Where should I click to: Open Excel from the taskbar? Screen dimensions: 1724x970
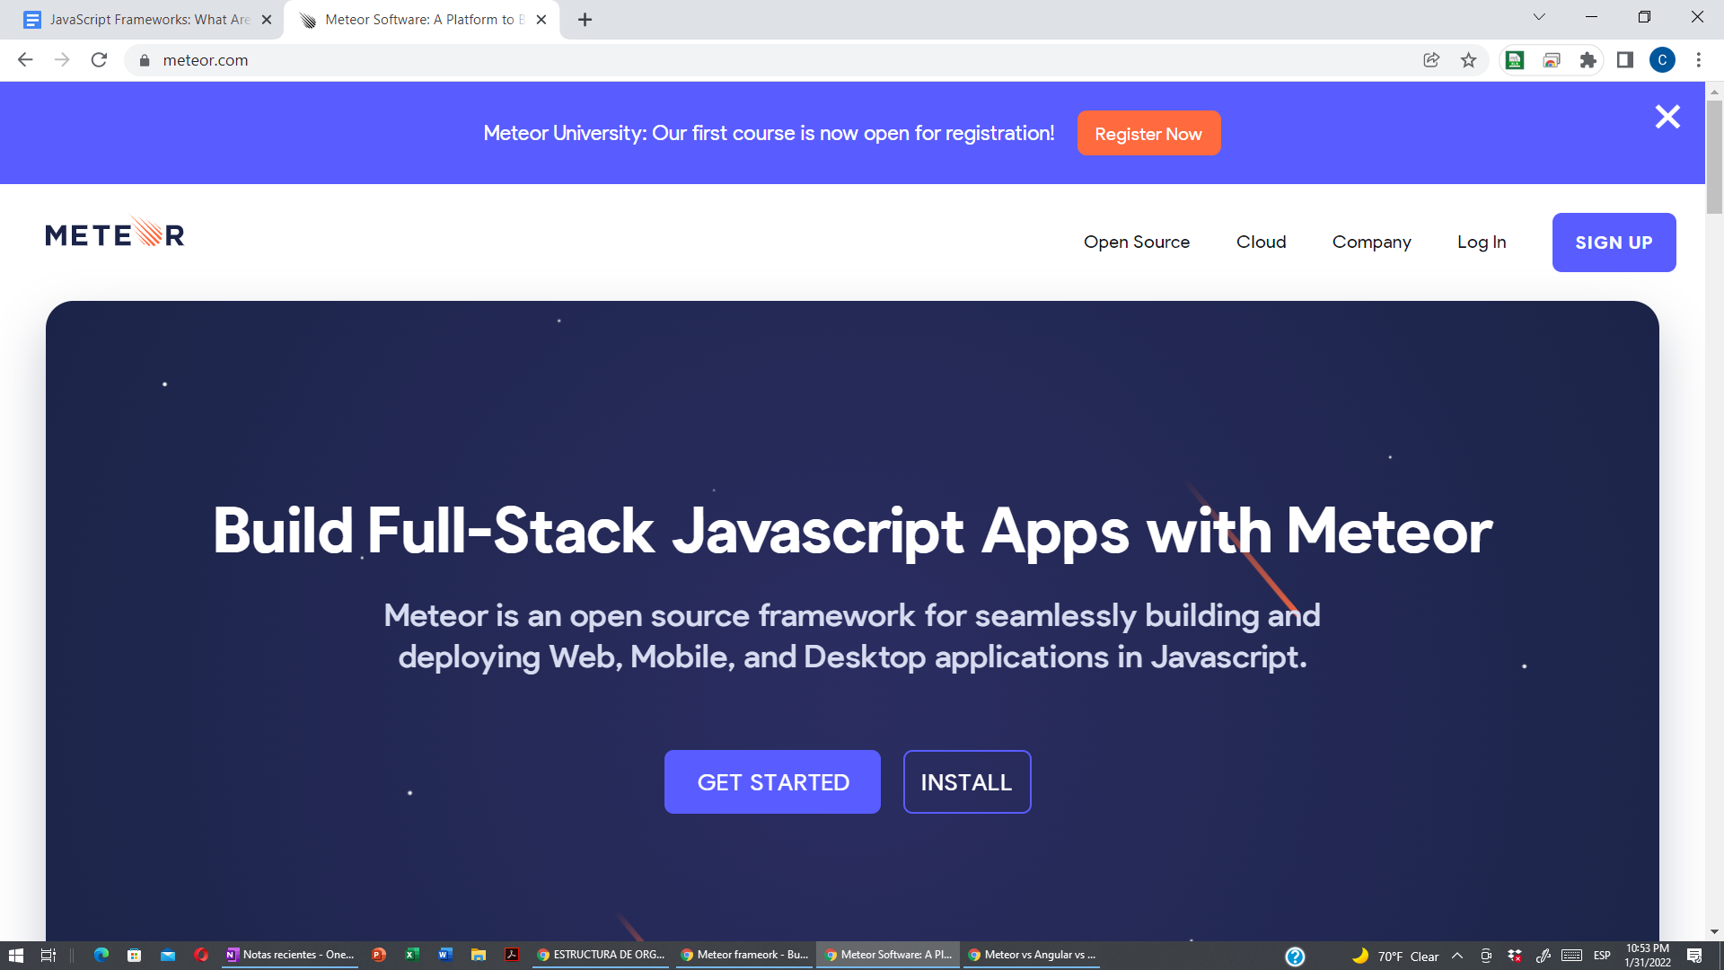(x=412, y=955)
